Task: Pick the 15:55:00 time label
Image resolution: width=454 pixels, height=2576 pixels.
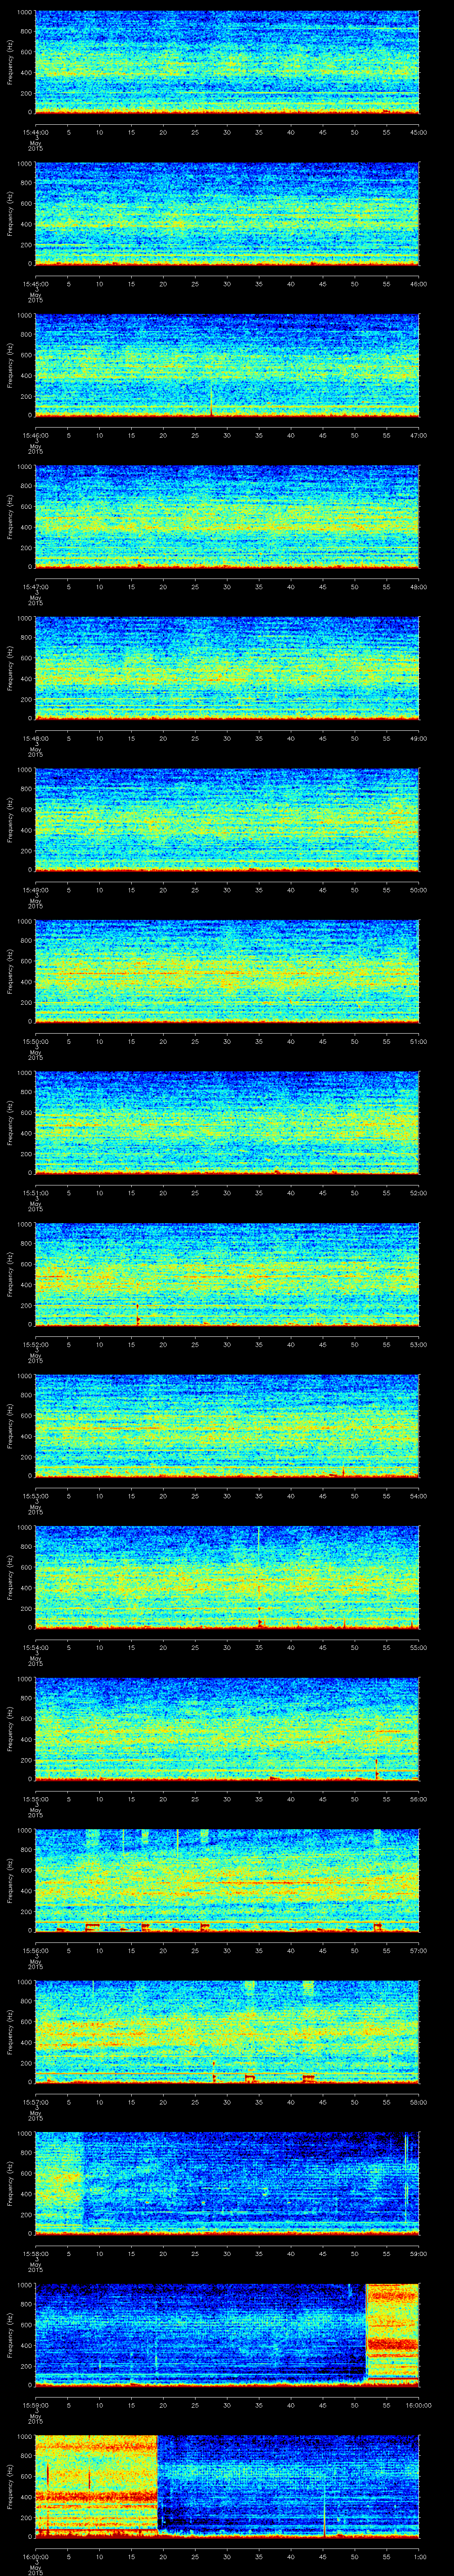Action: [35, 1798]
